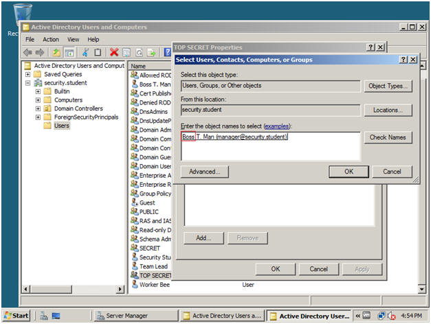Toggle the Show/Hide console tree icon
This screenshot has width=431, height=324.
(x=69, y=52)
